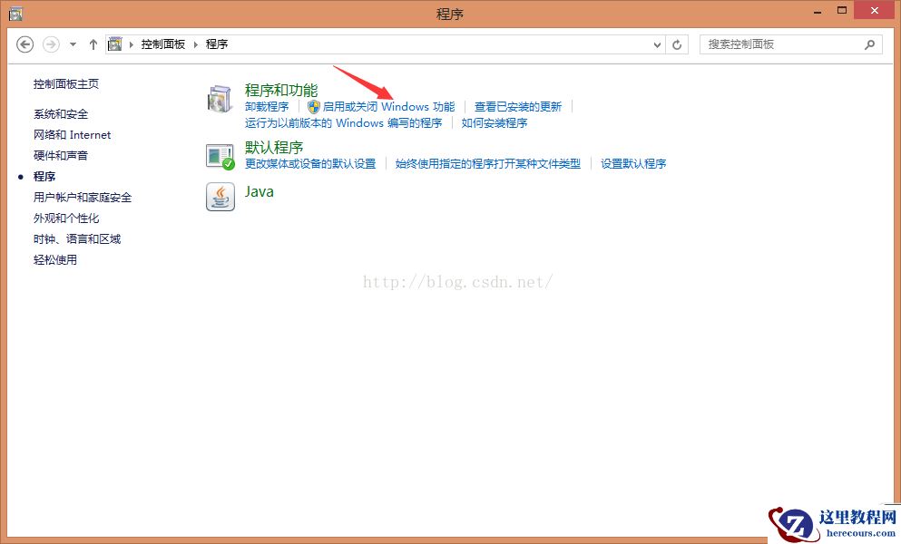Click the search magnifier icon

pos(869,44)
